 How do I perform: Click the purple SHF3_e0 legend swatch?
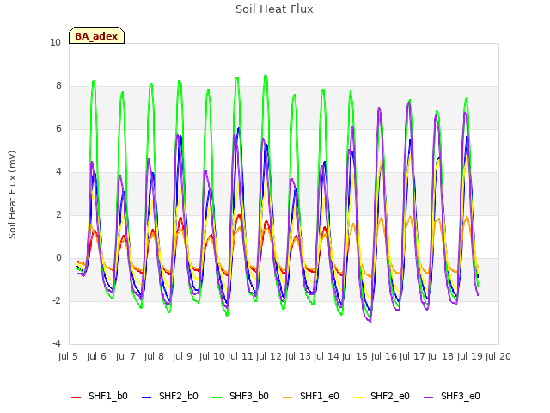pyautogui.click(x=428, y=398)
